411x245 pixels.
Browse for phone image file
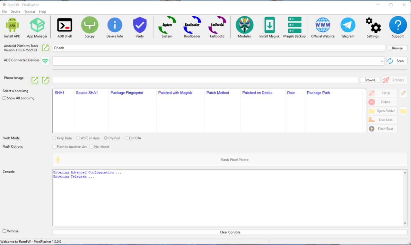click(370, 80)
